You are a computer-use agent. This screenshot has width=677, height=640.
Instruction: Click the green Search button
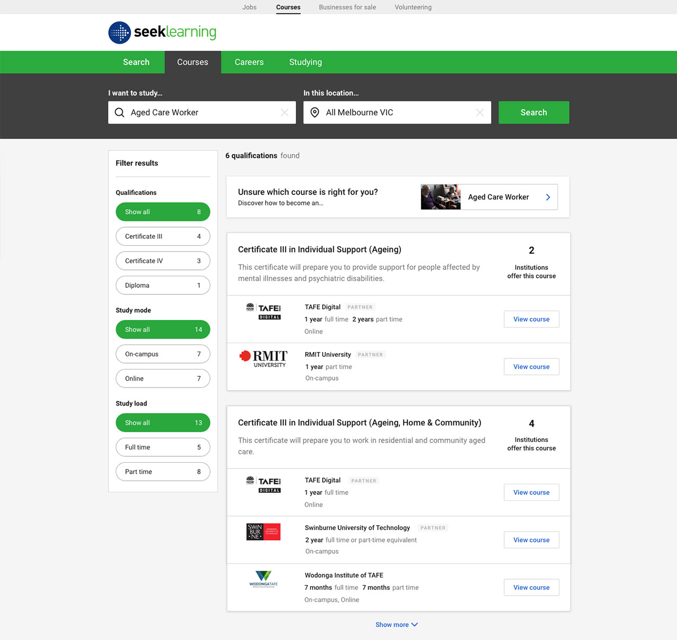[534, 112]
